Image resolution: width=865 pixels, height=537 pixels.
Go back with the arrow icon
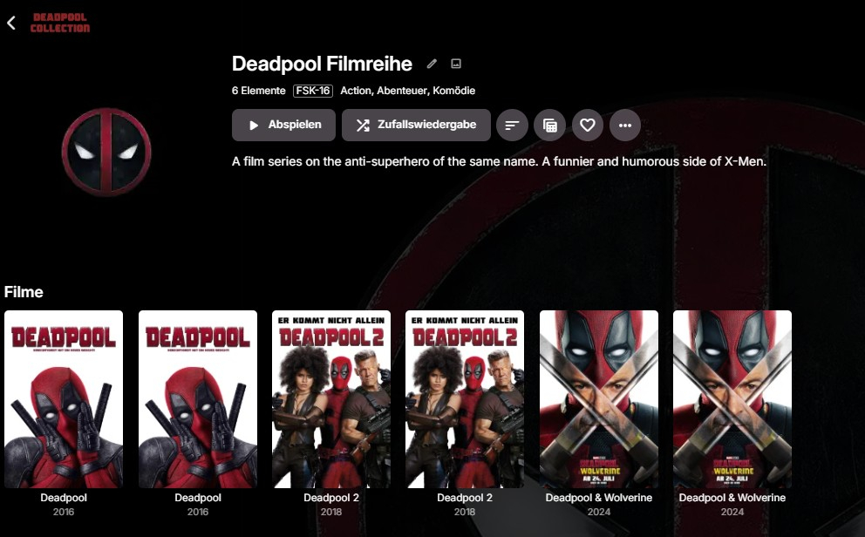11,23
